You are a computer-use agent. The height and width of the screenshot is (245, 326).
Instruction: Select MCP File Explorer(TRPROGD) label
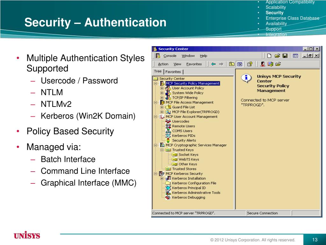click(196, 112)
